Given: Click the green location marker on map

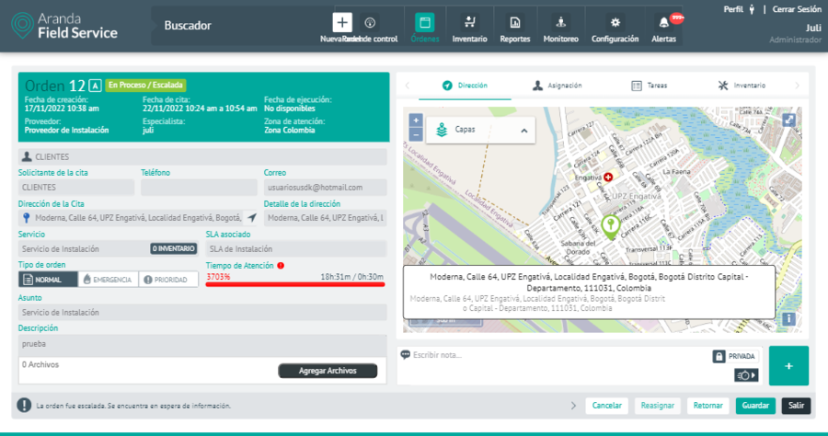Looking at the screenshot, I should pos(611,227).
